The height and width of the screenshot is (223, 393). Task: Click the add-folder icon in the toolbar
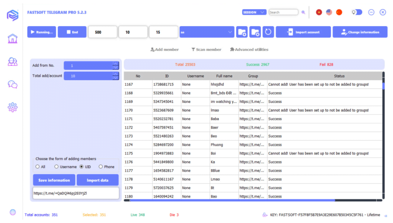click(242, 32)
